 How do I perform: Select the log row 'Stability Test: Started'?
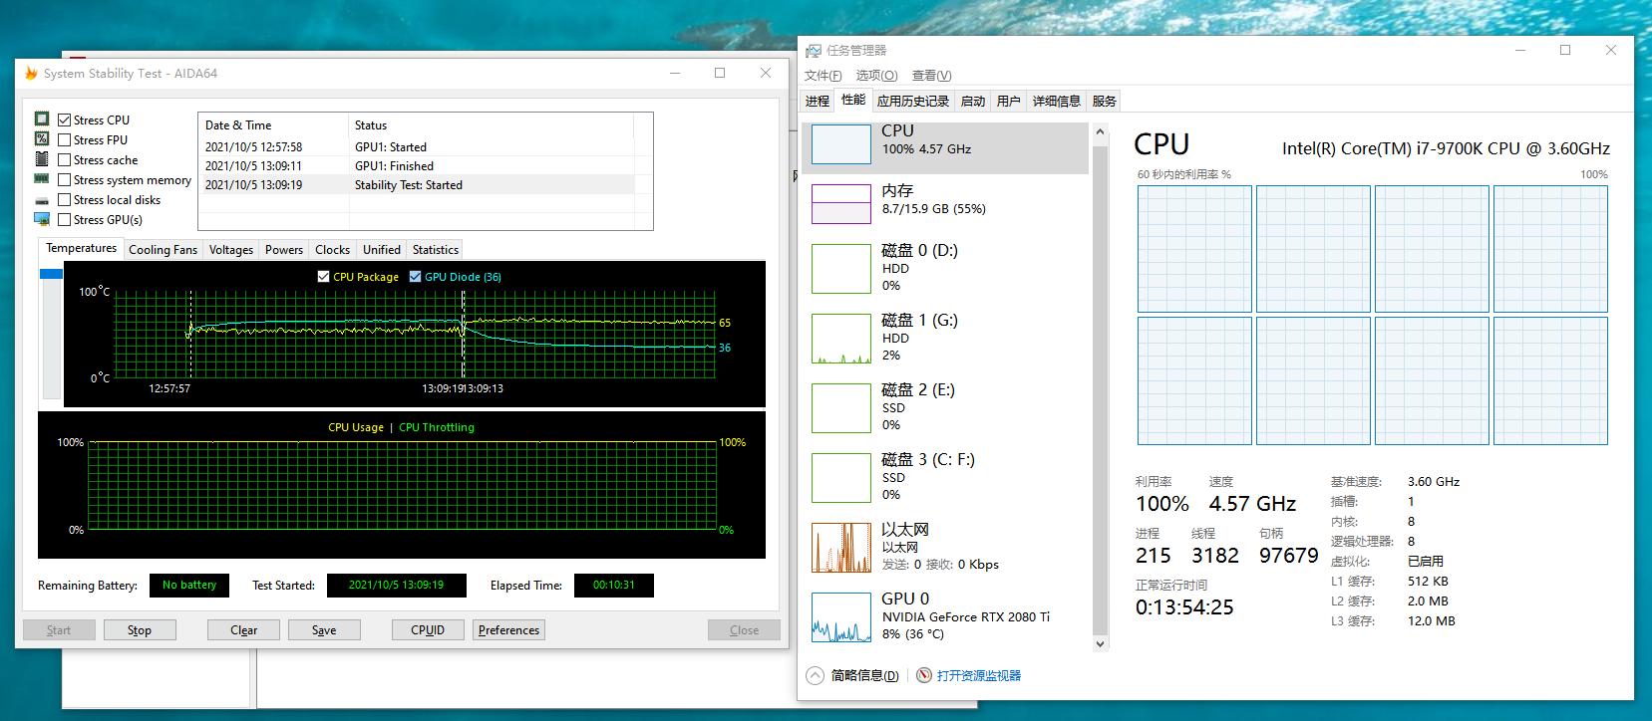pos(416,185)
